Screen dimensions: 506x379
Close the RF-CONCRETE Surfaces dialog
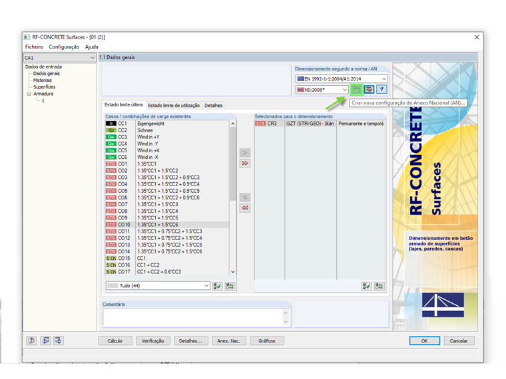pyautogui.click(x=477, y=37)
